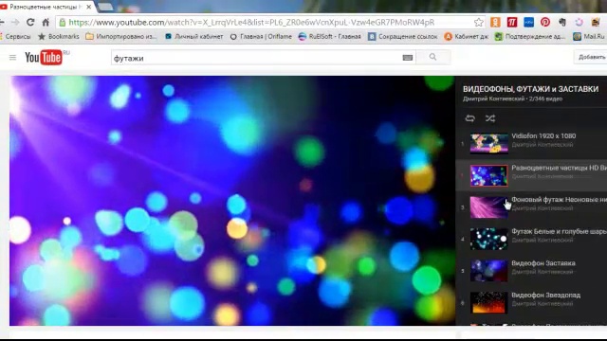This screenshot has width=607, height=341.
Task: Open the Сокращение ссылок bookmark
Action: click(403, 36)
